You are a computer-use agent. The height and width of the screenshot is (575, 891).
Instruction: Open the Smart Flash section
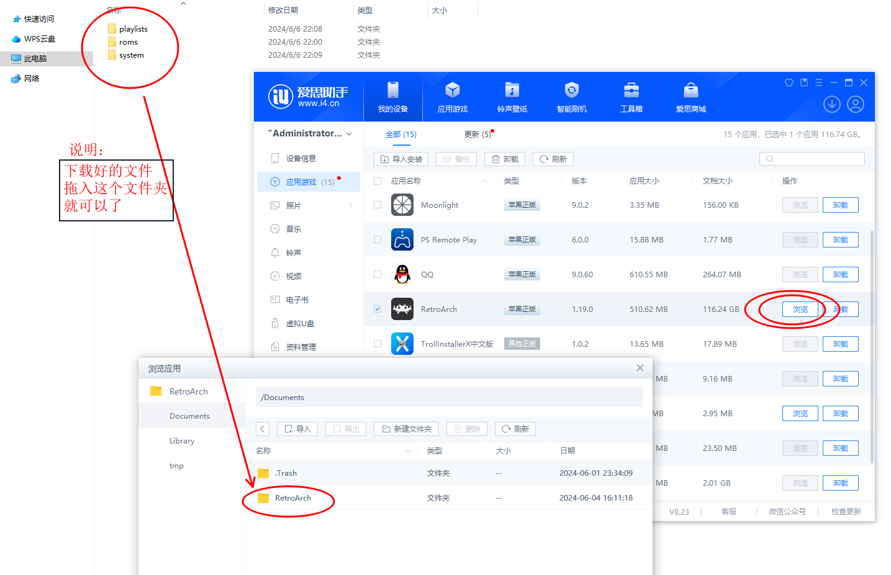coord(572,97)
